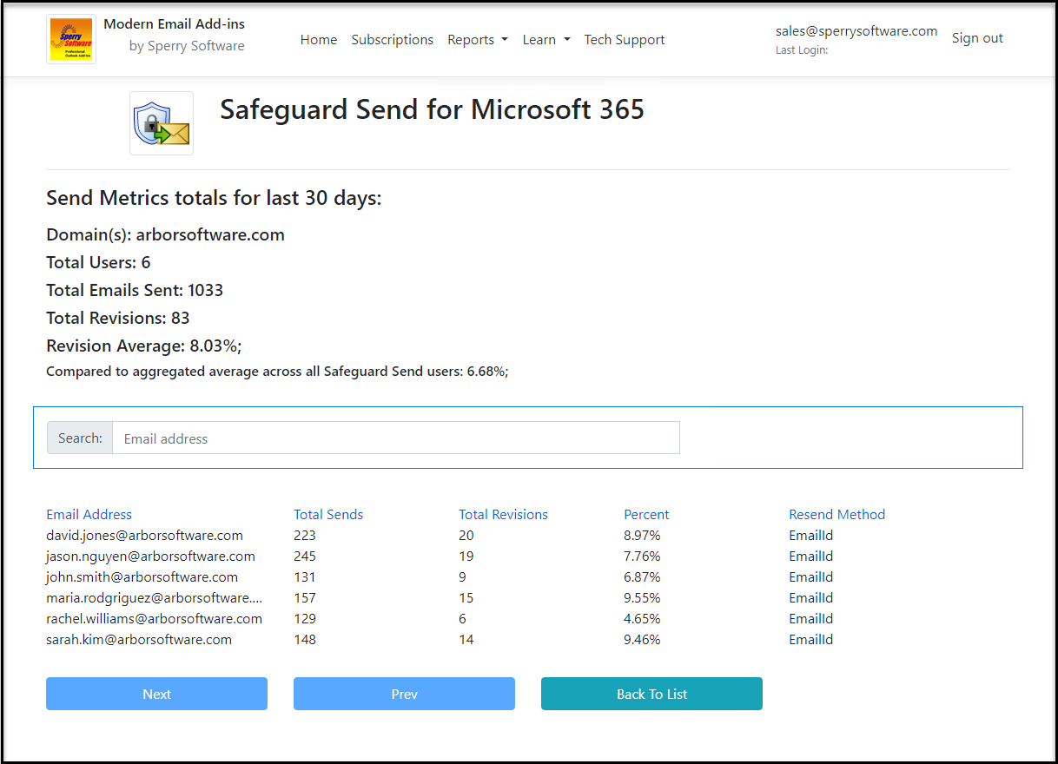Click the Search label beside the input

[x=80, y=438]
